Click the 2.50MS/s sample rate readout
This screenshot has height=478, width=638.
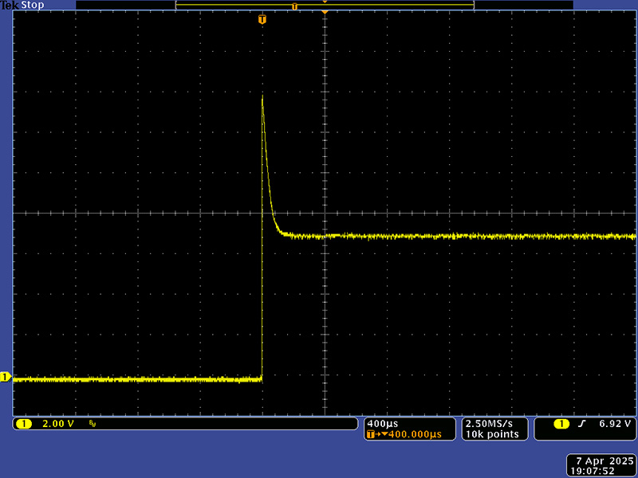click(490, 423)
